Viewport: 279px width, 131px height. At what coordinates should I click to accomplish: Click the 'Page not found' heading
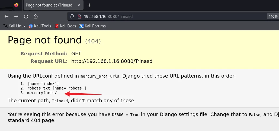(45, 40)
